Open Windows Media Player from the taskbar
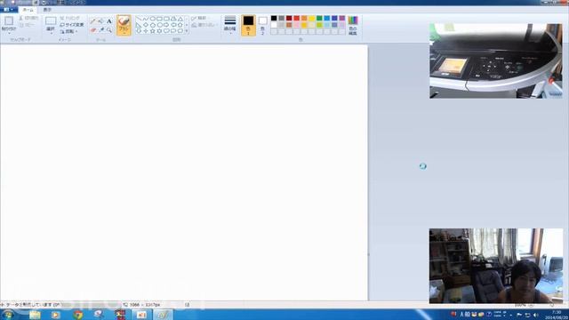 [x=55, y=315]
